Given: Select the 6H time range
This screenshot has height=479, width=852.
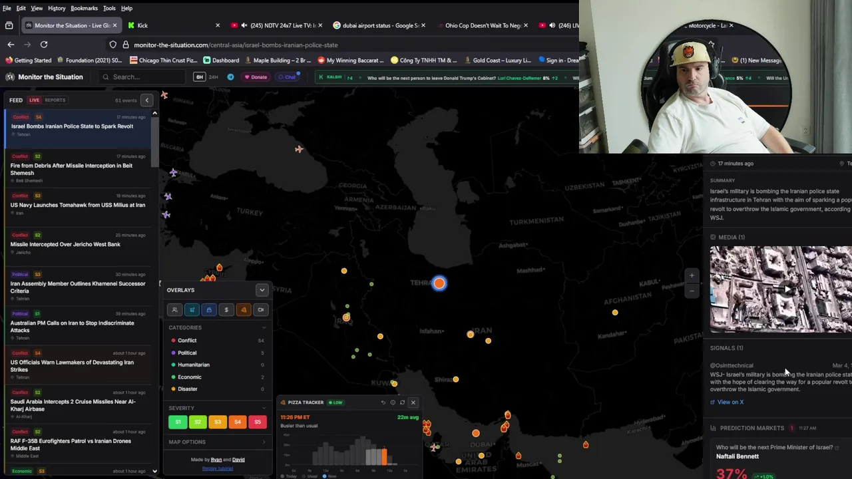Looking at the screenshot, I should 199,77.
